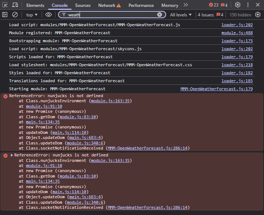Open the MMM-OpenWeatherForecast.js:179 source link
The image size is (264, 215).
[x=217, y=89]
